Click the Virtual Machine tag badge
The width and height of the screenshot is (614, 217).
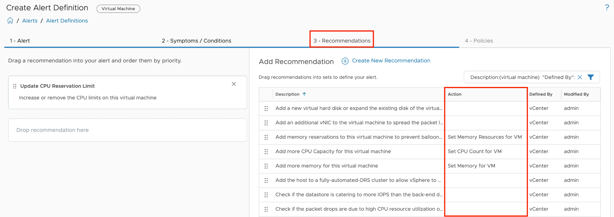pos(118,9)
